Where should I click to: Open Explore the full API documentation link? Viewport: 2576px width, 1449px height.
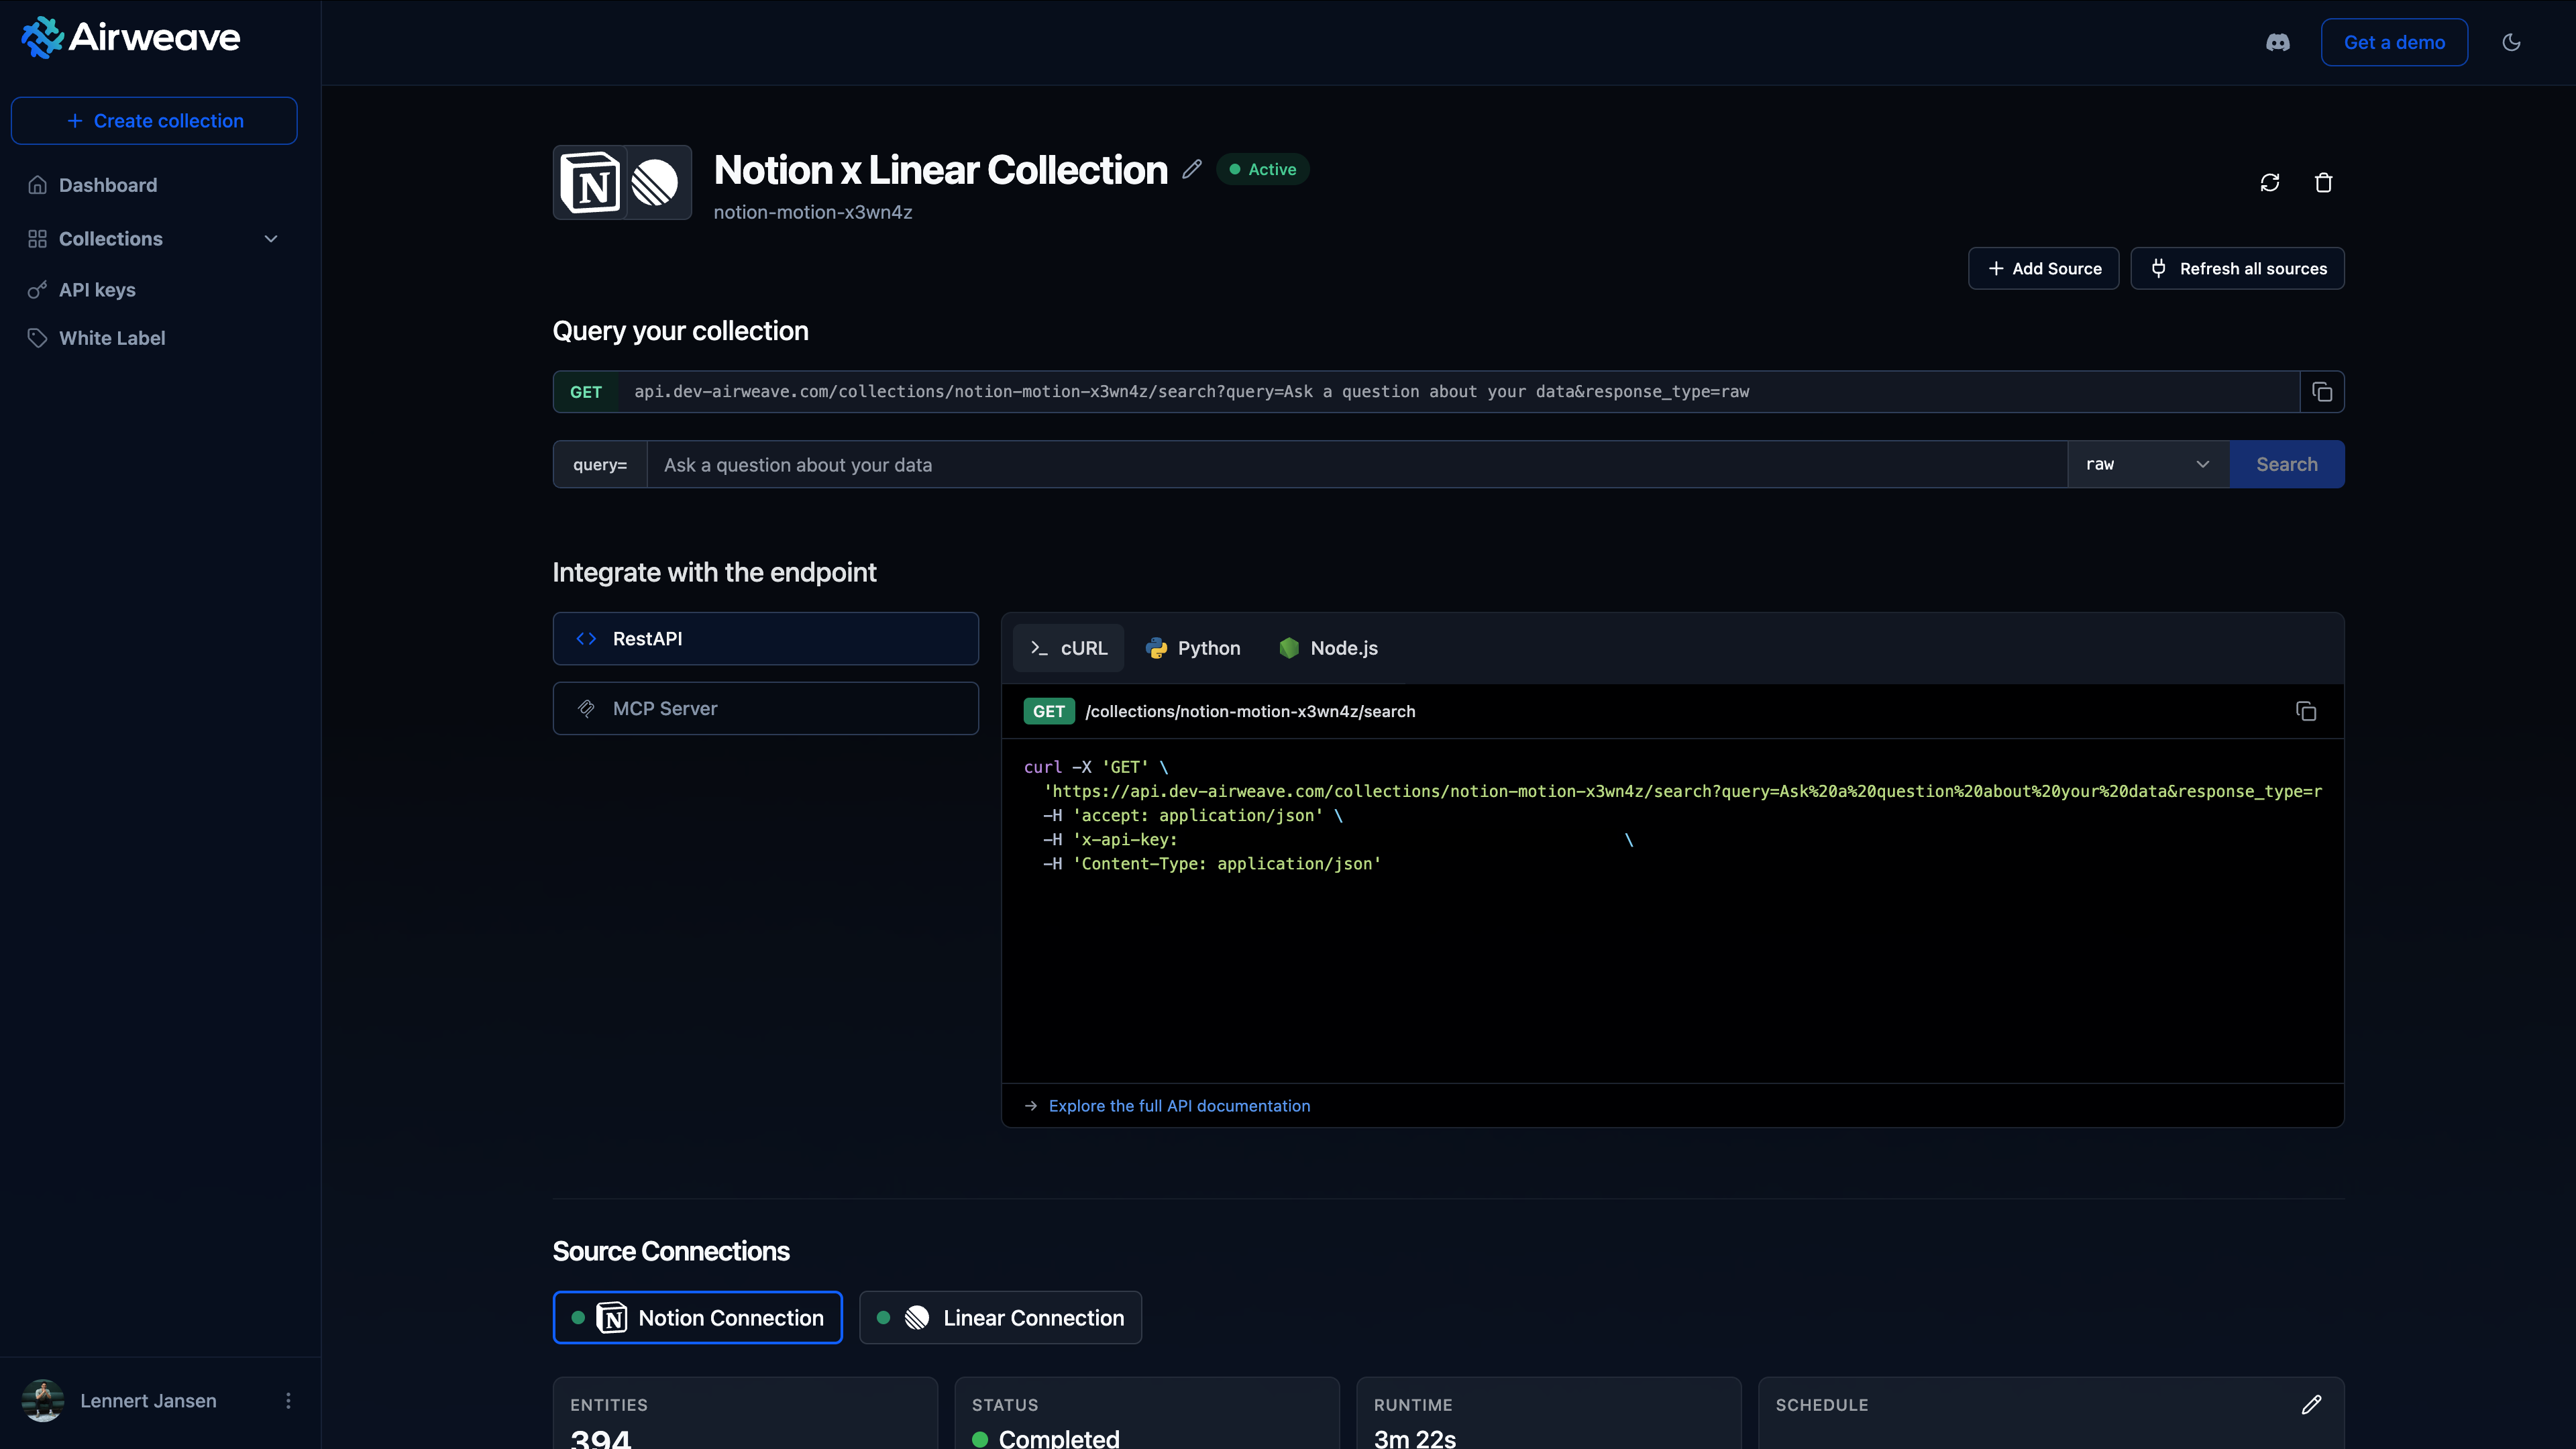click(1179, 1105)
